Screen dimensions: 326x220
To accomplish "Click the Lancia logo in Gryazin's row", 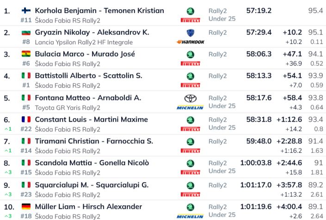I will coord(190,33).
